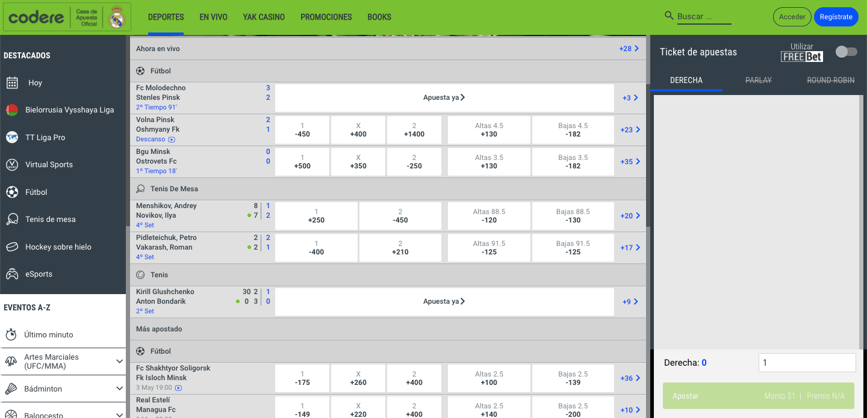Open +36 markets for Shakhtyor Soligorsk match

(x=630, y=378)
